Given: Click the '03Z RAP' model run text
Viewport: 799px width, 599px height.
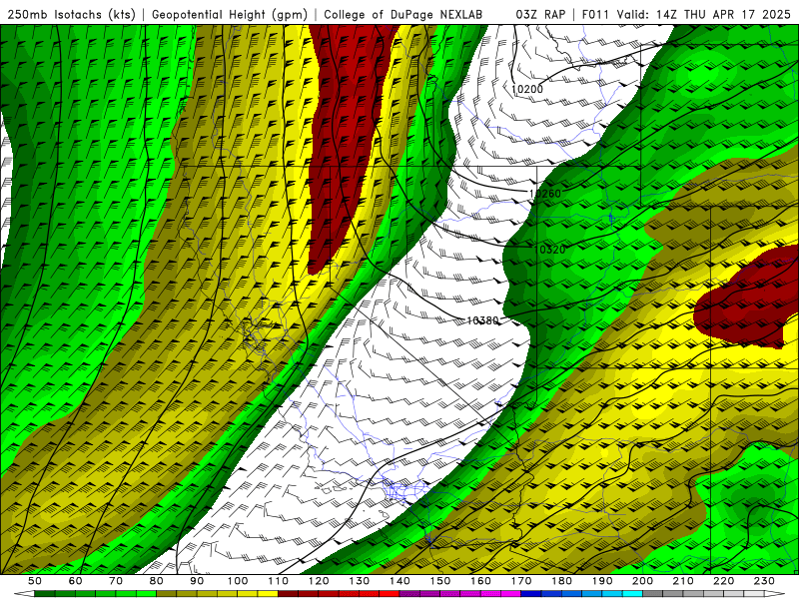Looking at the screenshot, I should click(x=540, y=14).
